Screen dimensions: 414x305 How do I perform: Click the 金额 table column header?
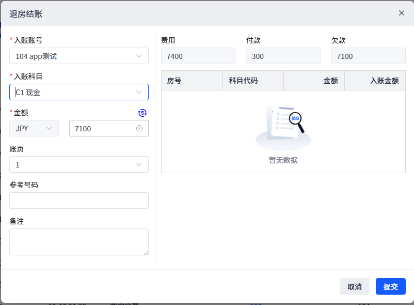[x=314, y=81]
